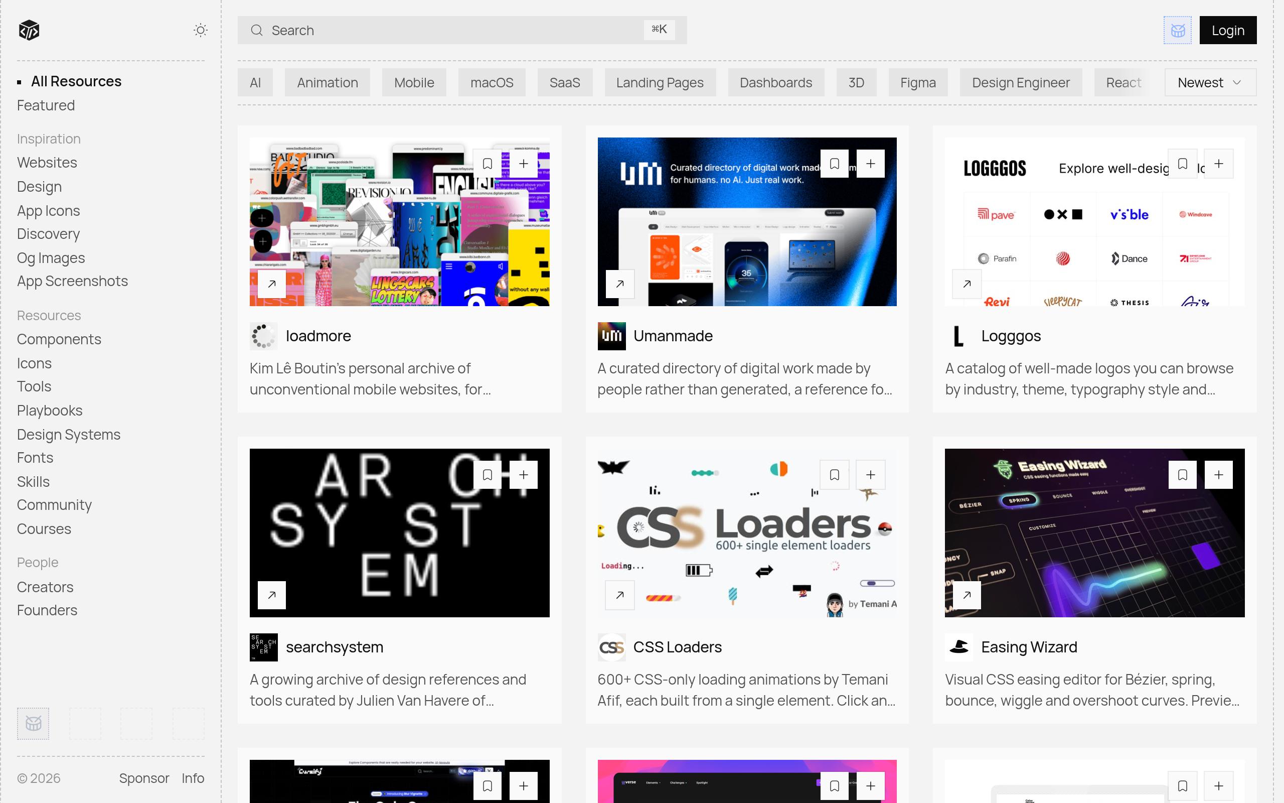This screenshot has width=1284, height=803.
Task: Select the Animation filter tag
Action: pyautogui.click(x=328, y=82)
